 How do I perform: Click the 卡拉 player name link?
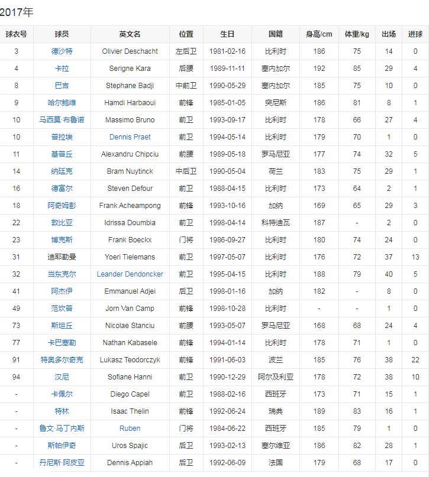62,69
